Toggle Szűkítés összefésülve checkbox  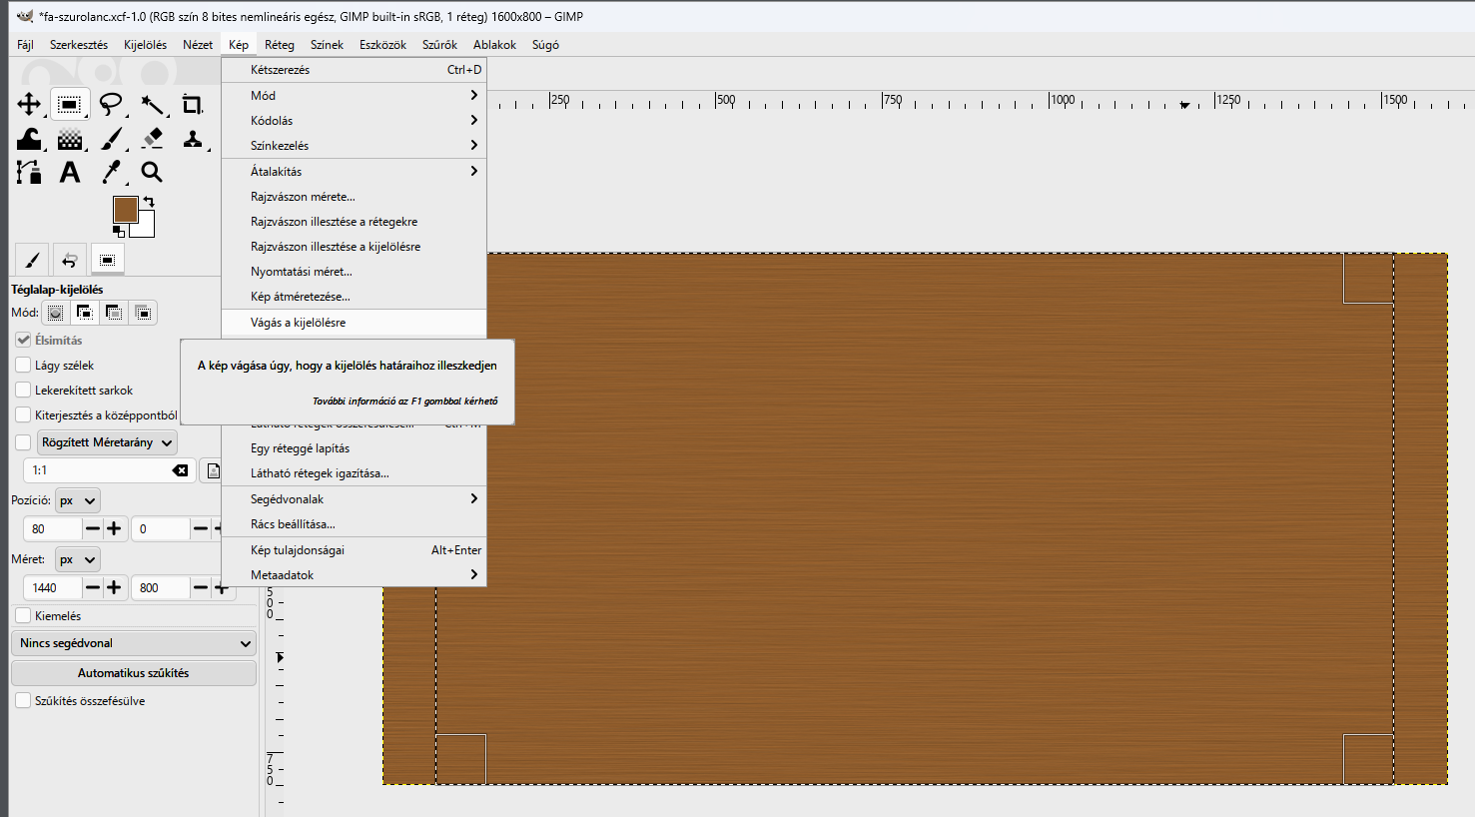pos(23,701)
